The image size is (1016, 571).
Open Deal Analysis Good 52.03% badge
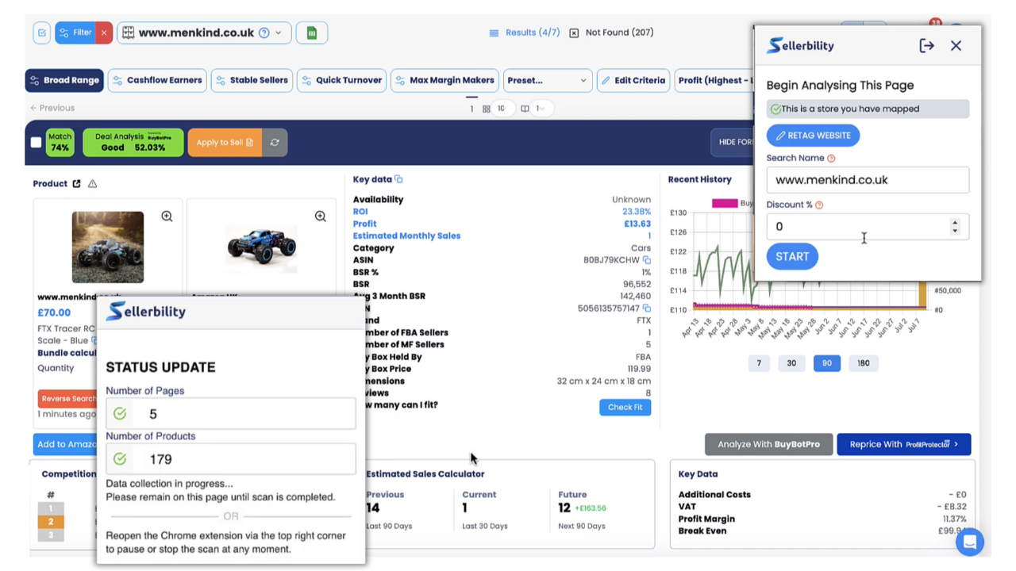point(133,143)
